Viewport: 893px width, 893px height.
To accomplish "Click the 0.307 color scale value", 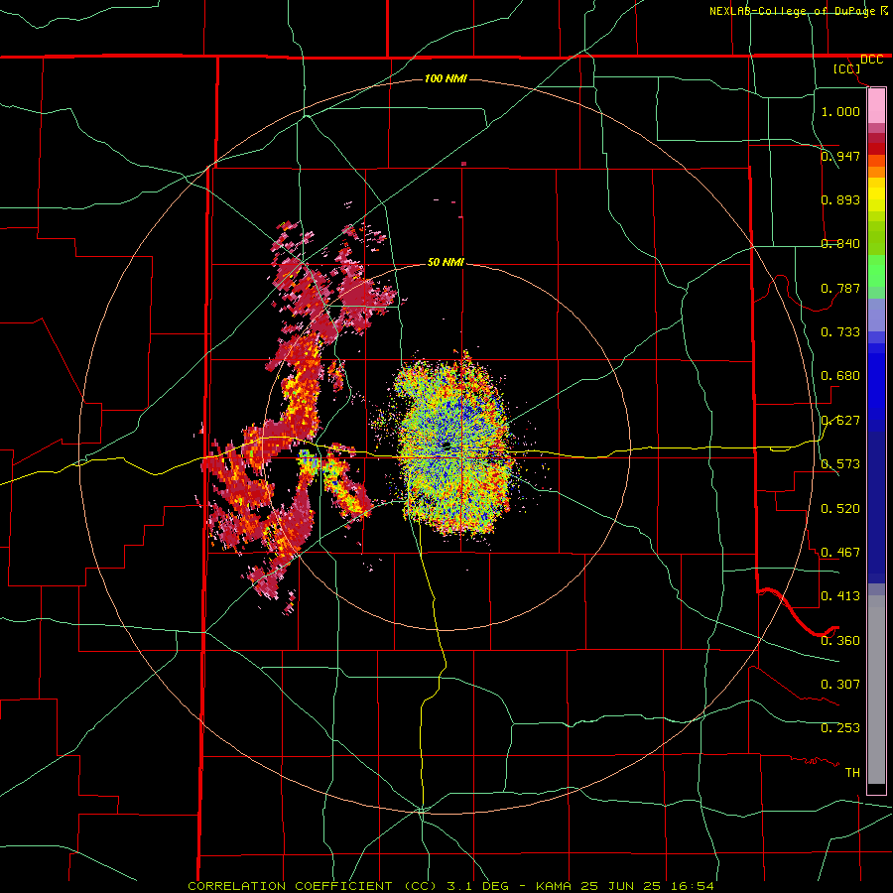I will click(840, 685).
